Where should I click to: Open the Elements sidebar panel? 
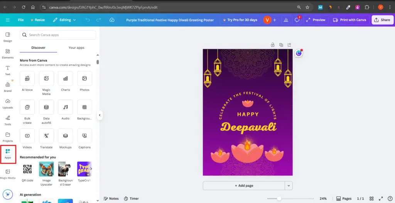[x=8, y=54]
